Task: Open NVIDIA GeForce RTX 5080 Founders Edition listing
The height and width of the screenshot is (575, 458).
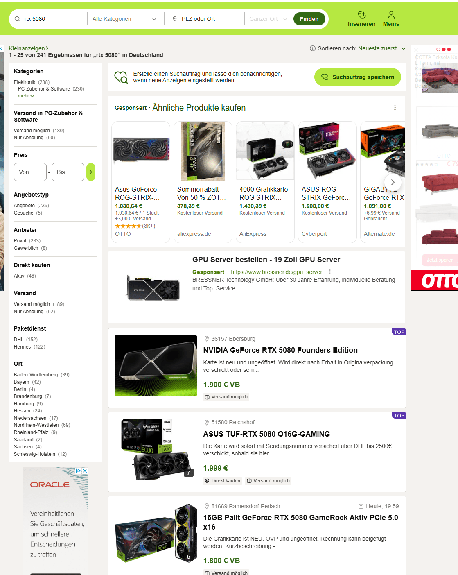Action: tap(280, 350)
